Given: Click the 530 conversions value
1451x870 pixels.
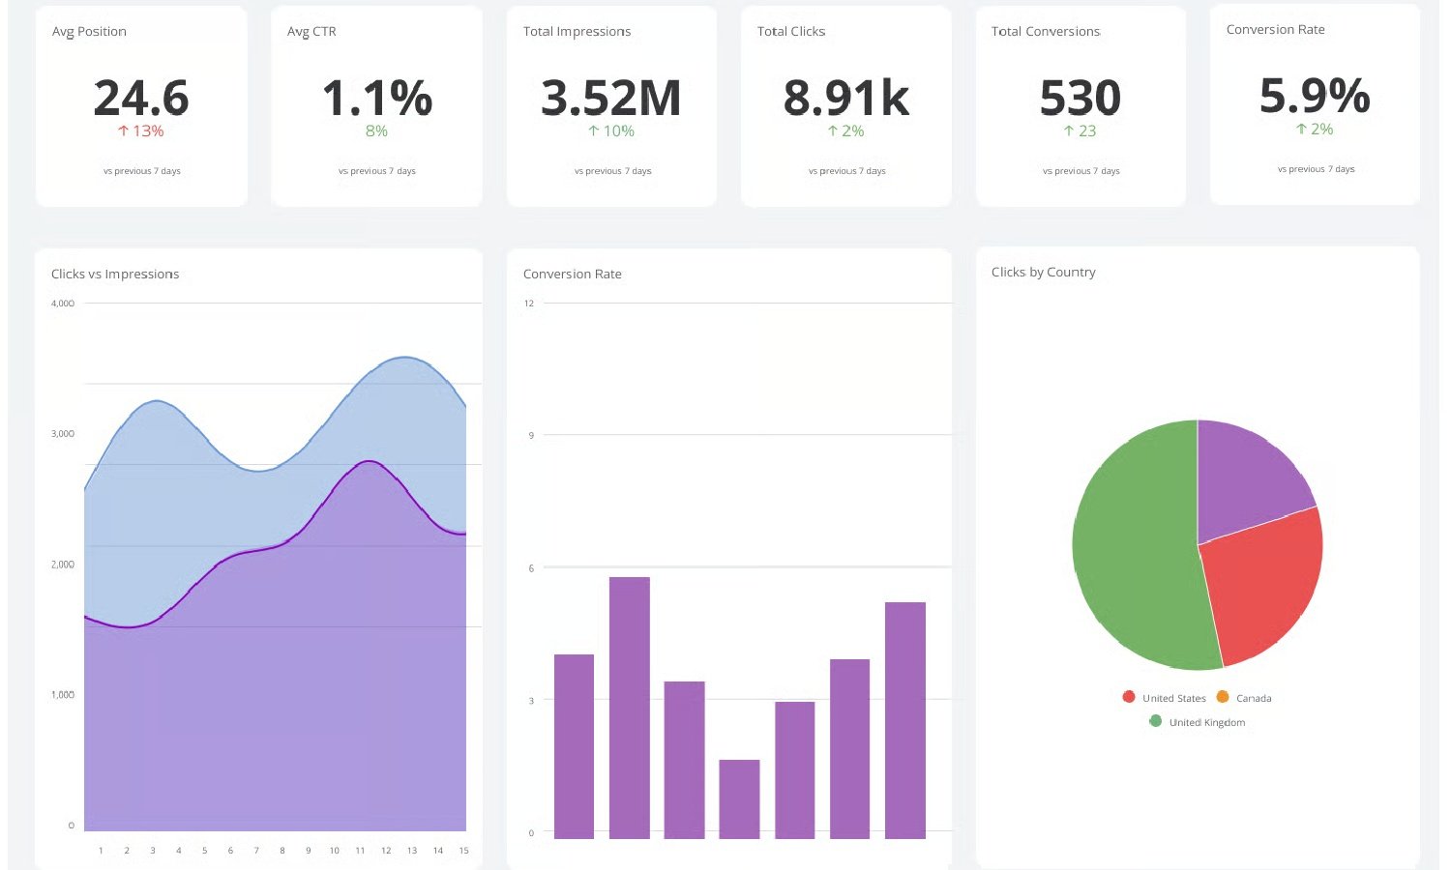Looking at the screenshot, I should [1081, 98].
